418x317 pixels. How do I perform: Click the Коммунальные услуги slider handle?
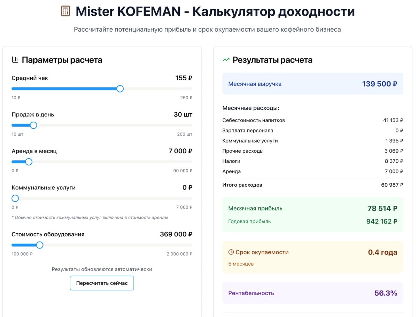(x=15, y=198)
